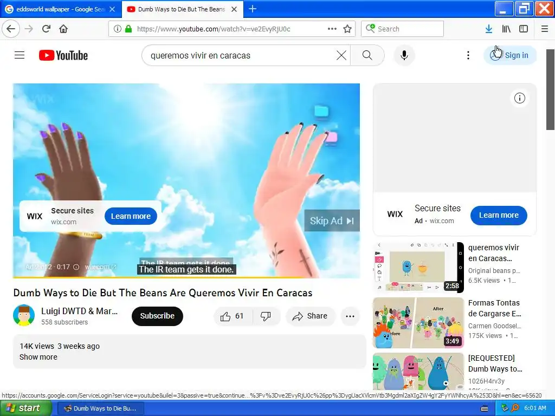Open the YouTube guide hamburger menu
Screen dimensions: 555x416
coord(20,55)
